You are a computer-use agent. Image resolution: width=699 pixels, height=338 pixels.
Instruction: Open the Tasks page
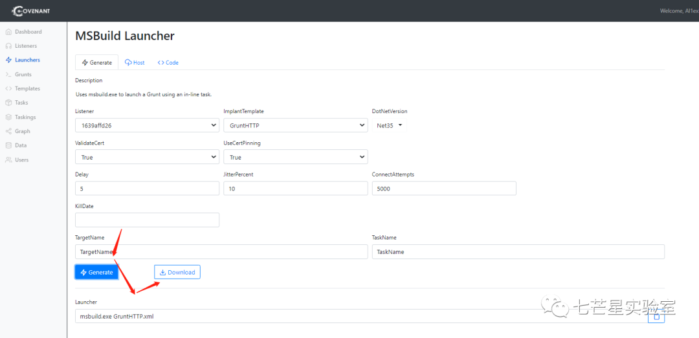pos(21,102)
